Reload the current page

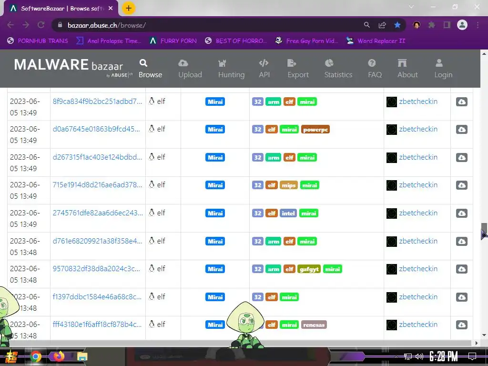[x=41, y=25]
